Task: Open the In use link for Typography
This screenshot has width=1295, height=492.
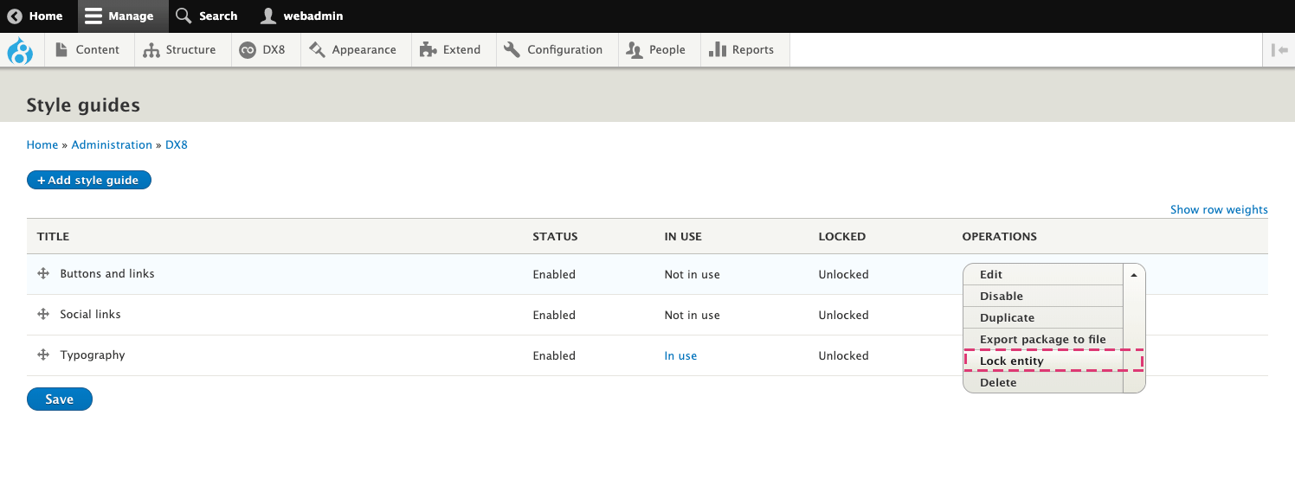Action: click(680, 355)
